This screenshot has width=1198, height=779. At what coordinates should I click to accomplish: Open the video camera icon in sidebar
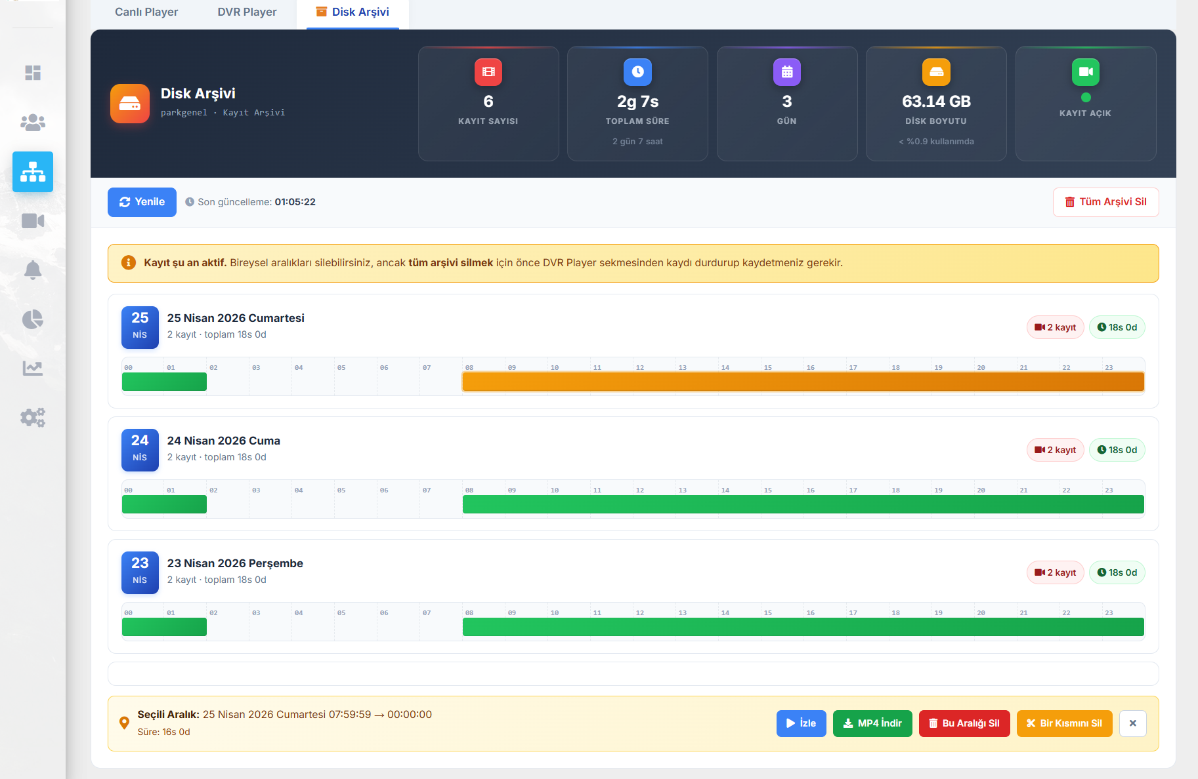click(33, 221)
